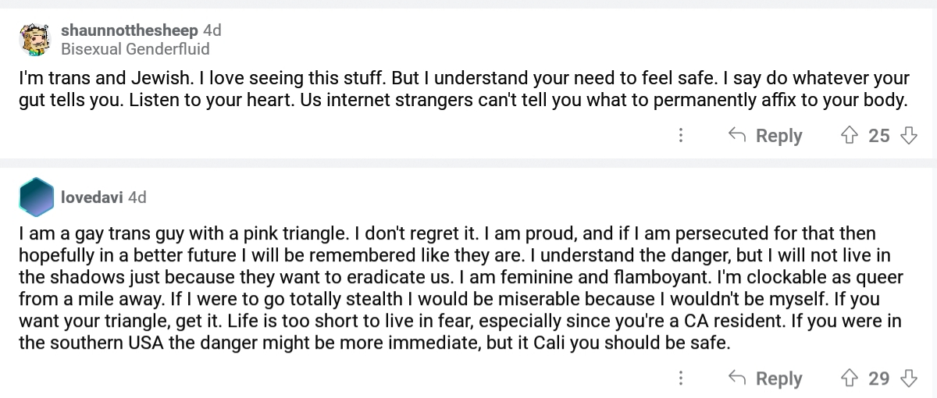Viewport: 937px width, 398px height.
Task: Click reply arrow icon under lovedavi's comment
Action: pos(736,378)
